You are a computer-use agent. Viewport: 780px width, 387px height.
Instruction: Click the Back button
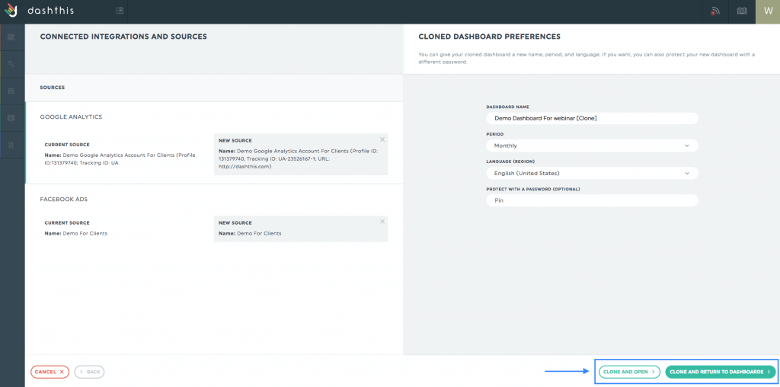[90, 372]
